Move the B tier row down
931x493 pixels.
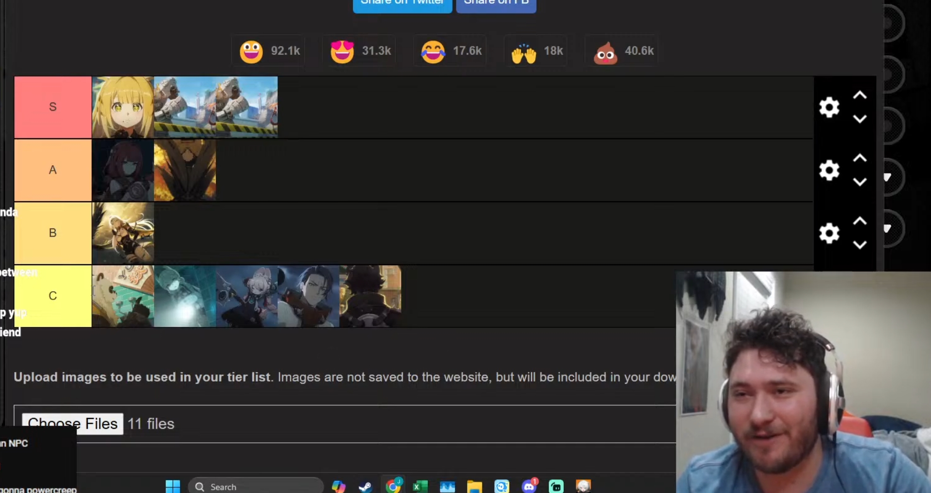(x=860, y=245)
